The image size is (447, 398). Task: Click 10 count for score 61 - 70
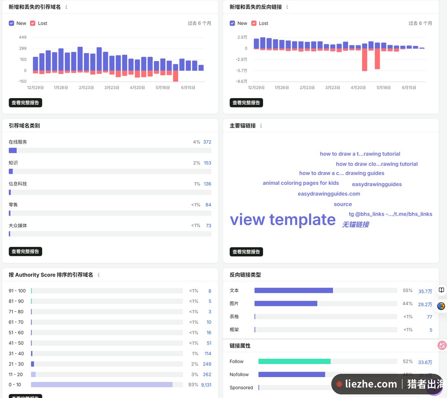[209, 322]
